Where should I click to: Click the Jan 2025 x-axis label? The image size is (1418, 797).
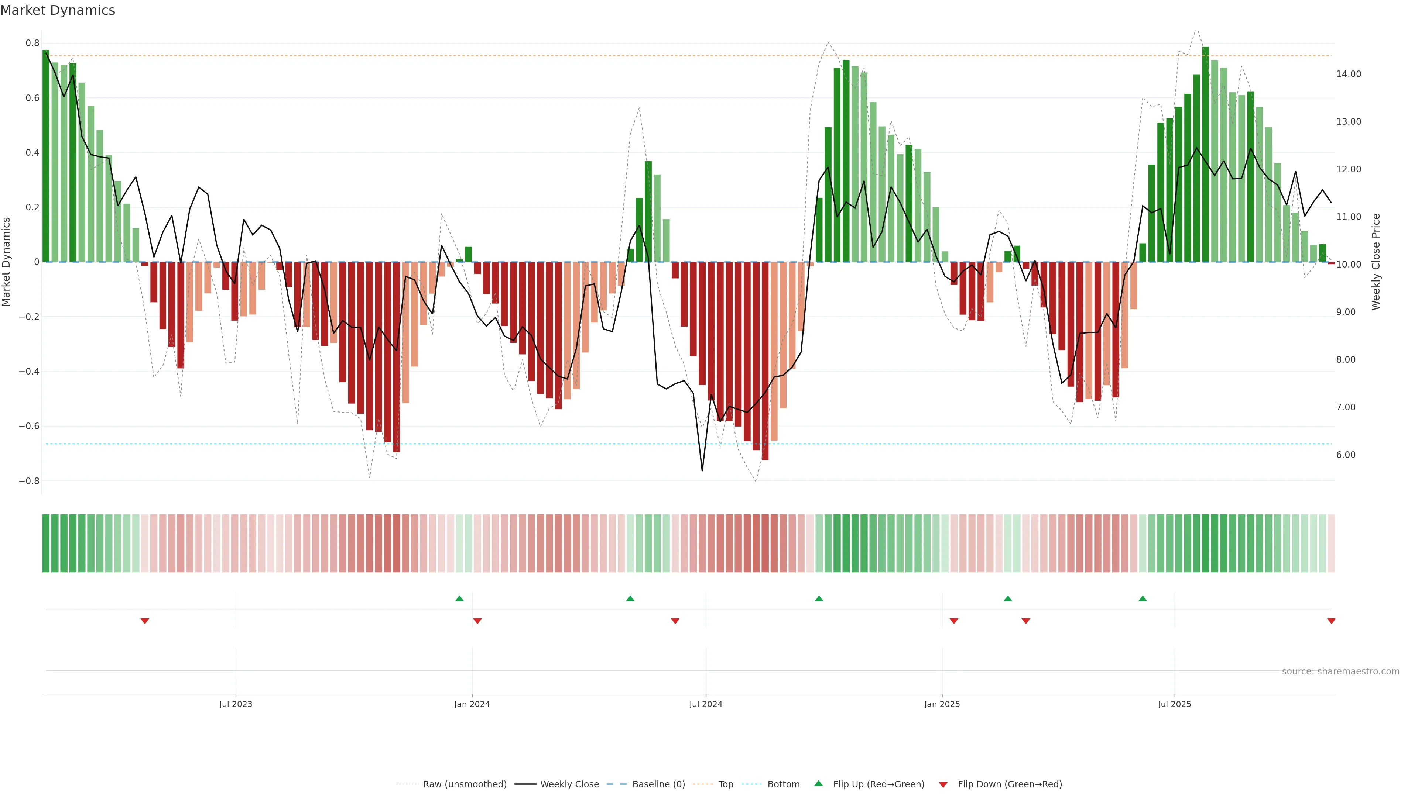pos(942,704)
